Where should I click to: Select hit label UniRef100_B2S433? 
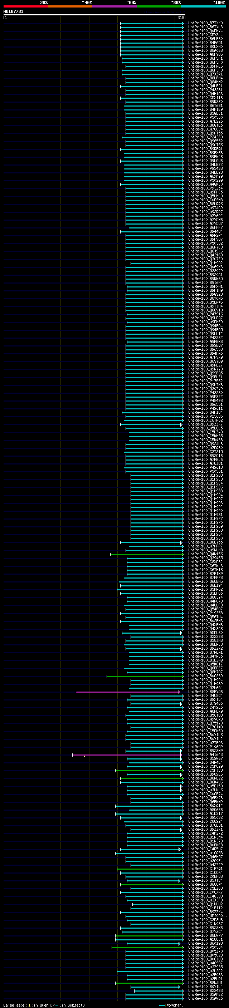pos(205,991)
